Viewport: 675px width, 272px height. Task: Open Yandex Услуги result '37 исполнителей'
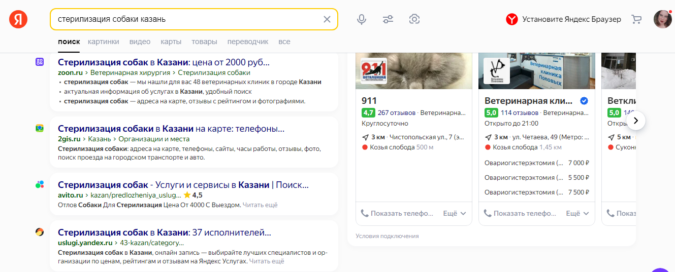165,232
